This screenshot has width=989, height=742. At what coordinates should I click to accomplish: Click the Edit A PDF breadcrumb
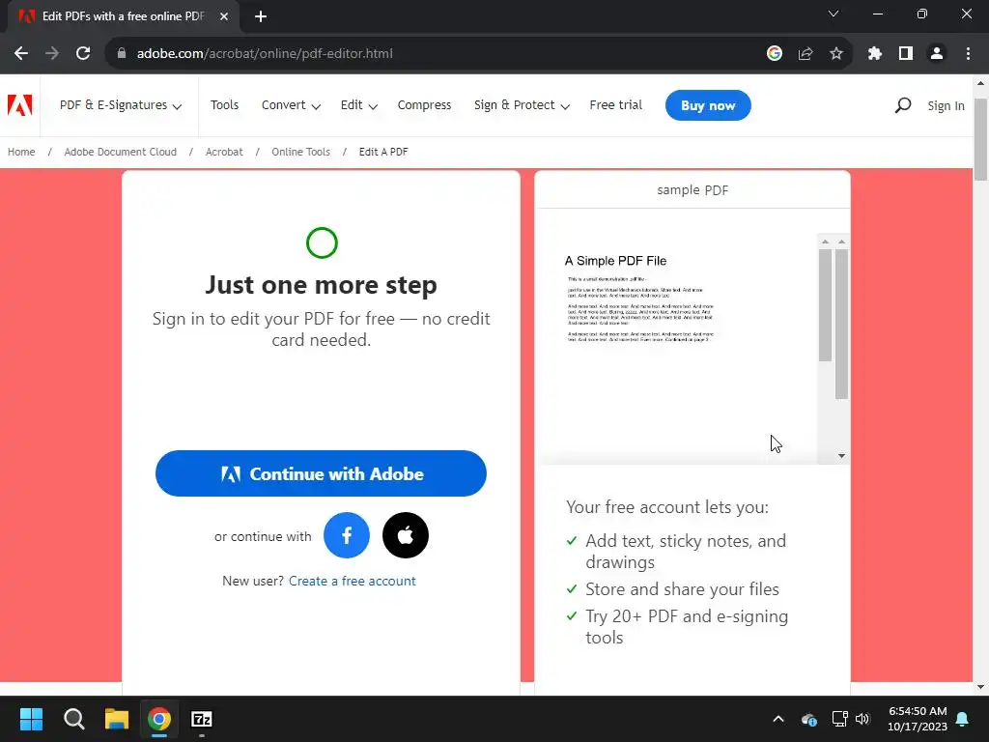pyautogui.click(x=383, y=152)
